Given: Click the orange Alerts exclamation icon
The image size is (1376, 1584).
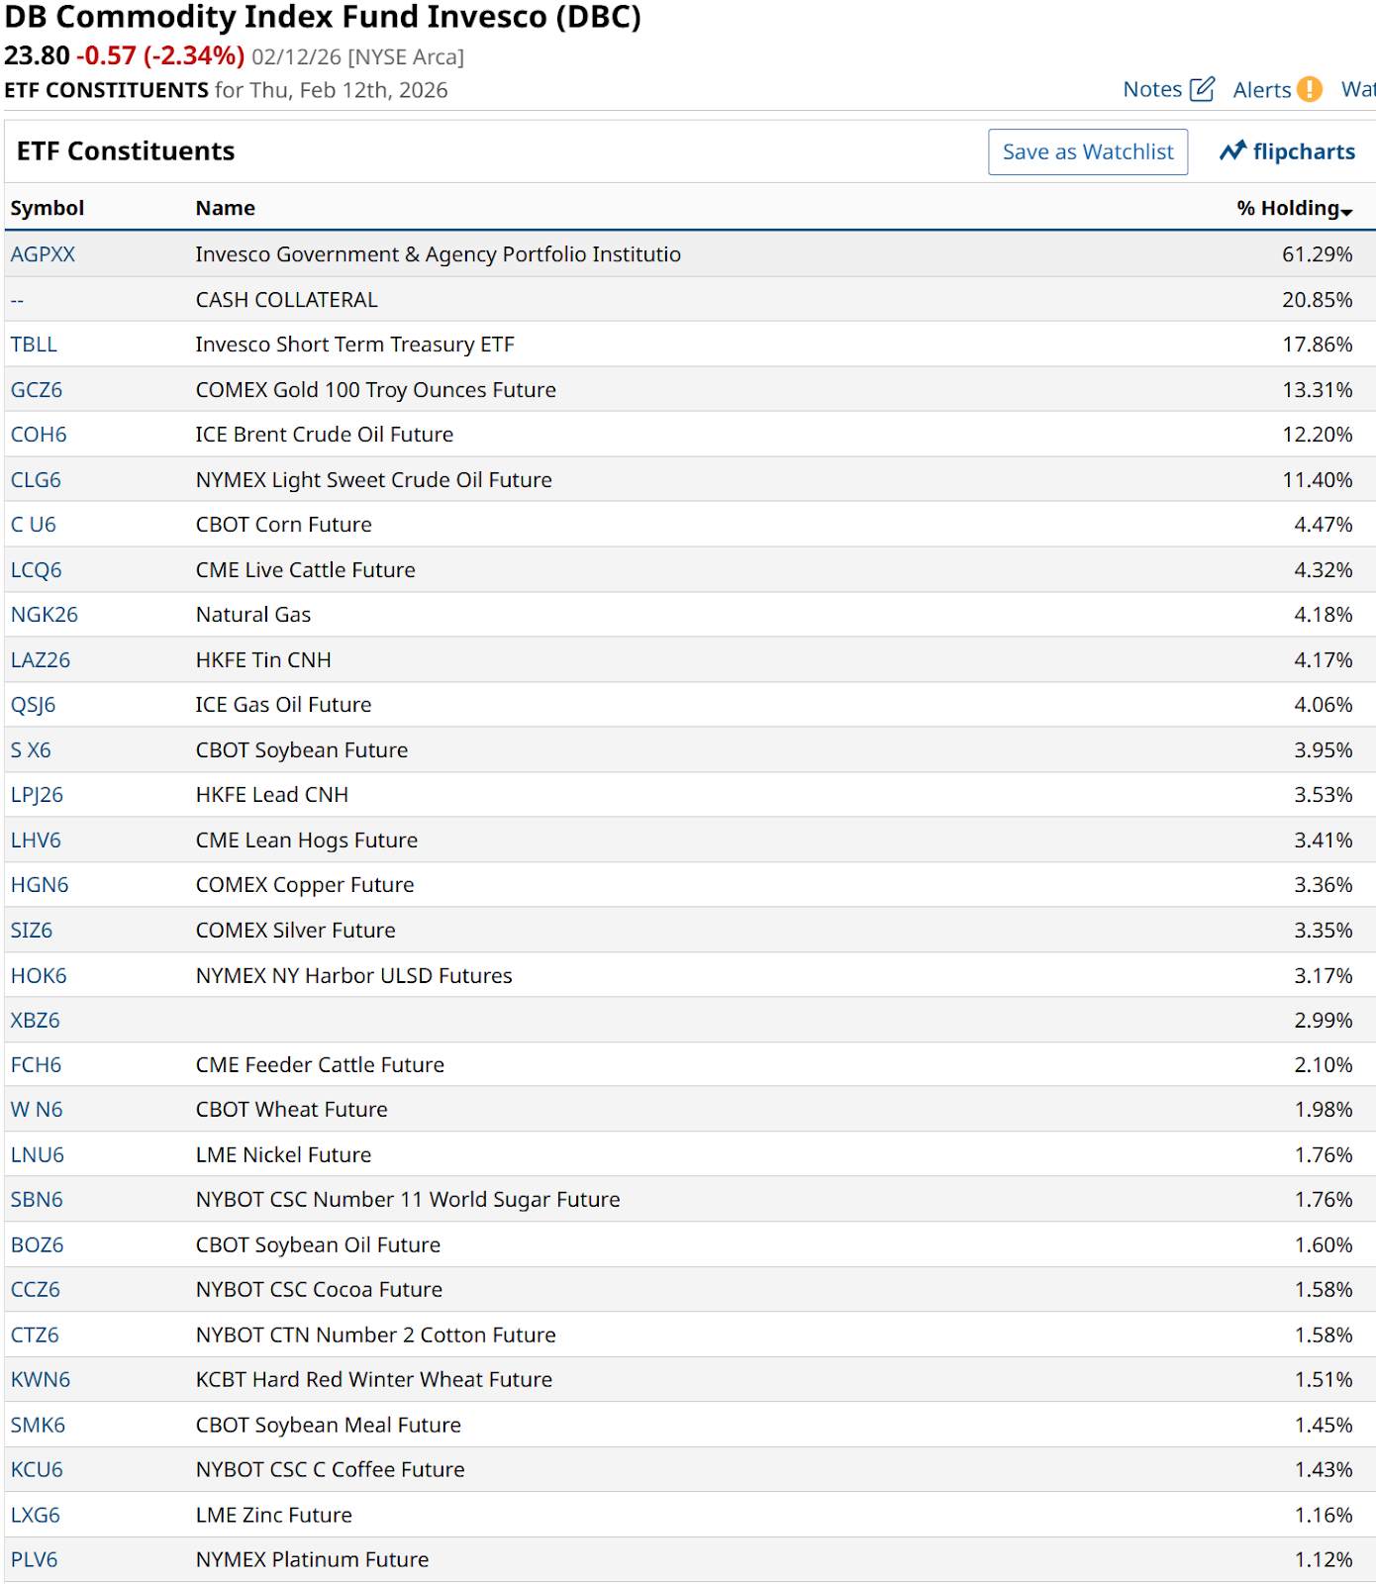Looking at the screenshot, I should point(1310,89).
